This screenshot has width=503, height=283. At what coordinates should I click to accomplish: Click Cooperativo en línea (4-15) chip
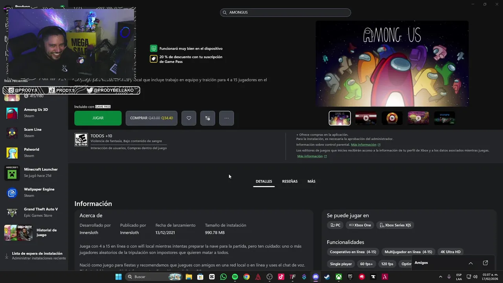pos(353,252)
